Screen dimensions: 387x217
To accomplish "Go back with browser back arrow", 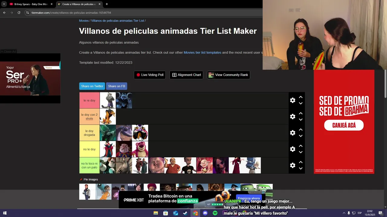I will 4,13.
